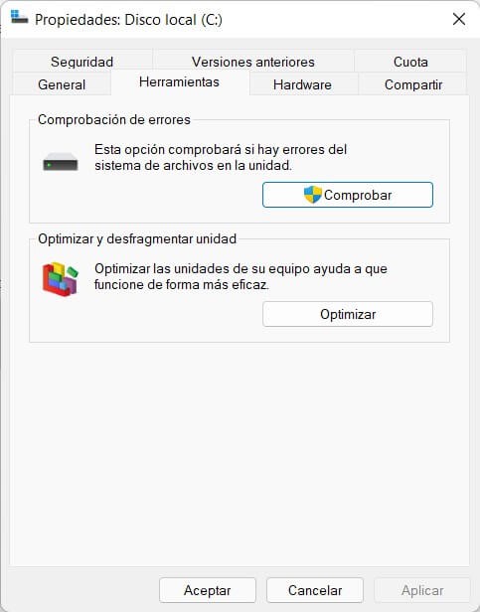Close the Propiedades dialog with the X

tap(459, 19)
